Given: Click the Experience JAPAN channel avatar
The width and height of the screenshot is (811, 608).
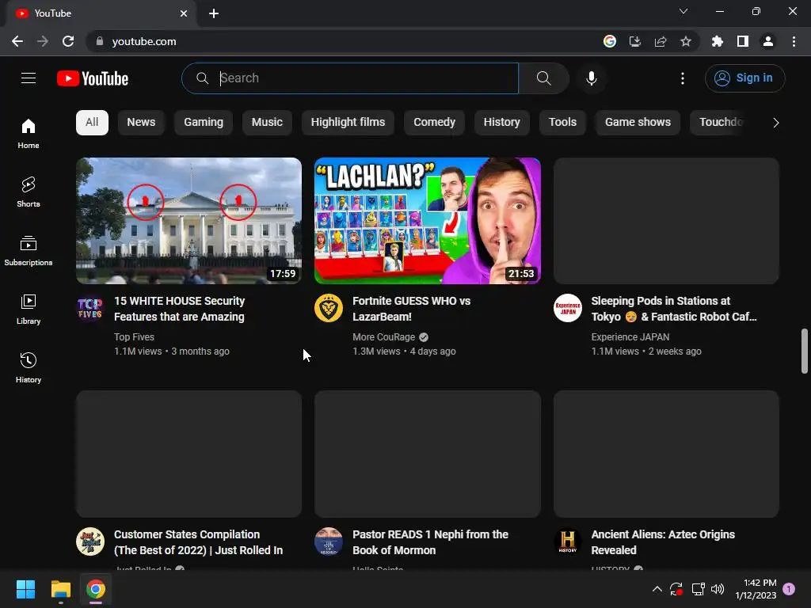Looking at the screenshot, I should [567, 308].
